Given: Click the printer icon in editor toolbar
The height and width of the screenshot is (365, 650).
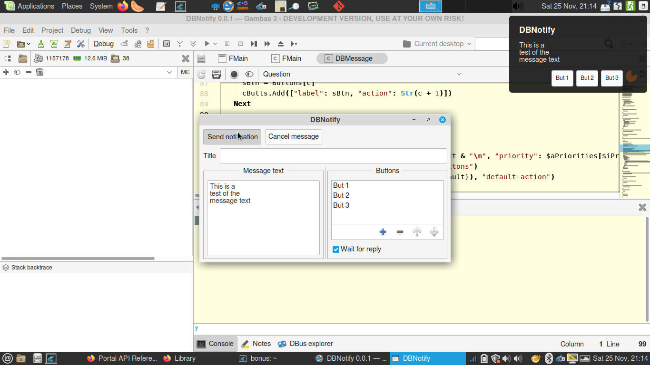Looking at the screenshot, I should click(217, 74).
